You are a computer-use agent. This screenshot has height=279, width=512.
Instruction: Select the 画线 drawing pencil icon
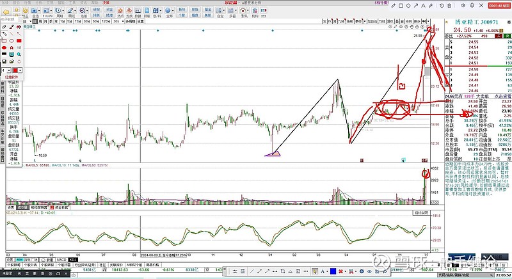[70, 10]
